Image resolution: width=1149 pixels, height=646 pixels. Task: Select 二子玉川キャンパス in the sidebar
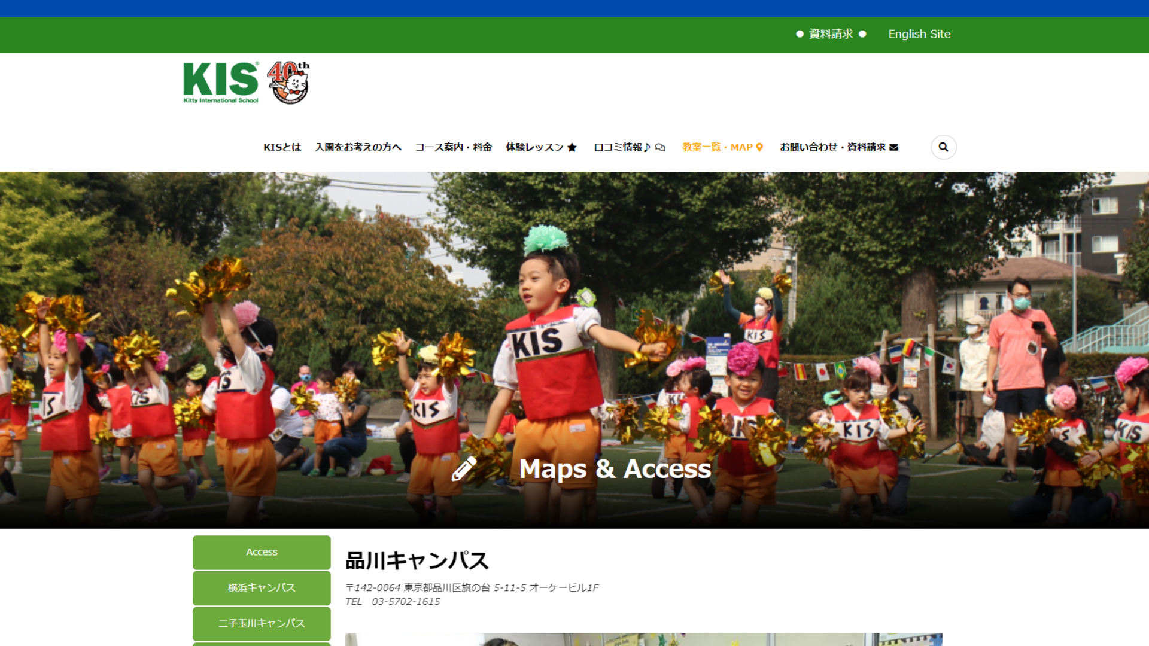261,623
